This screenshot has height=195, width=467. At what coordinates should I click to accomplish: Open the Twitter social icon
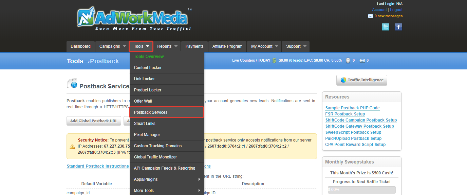coord(386,27)
